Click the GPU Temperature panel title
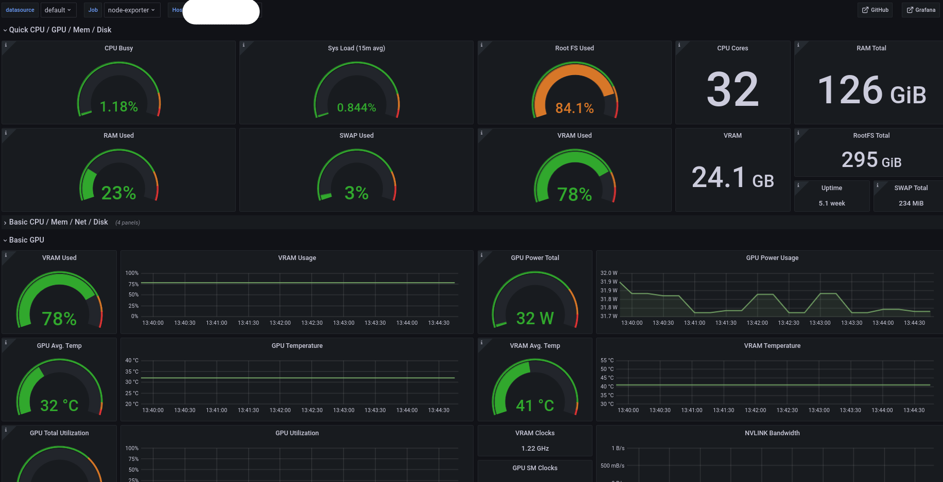Screen dimensions: 943x482 (297, 346)
